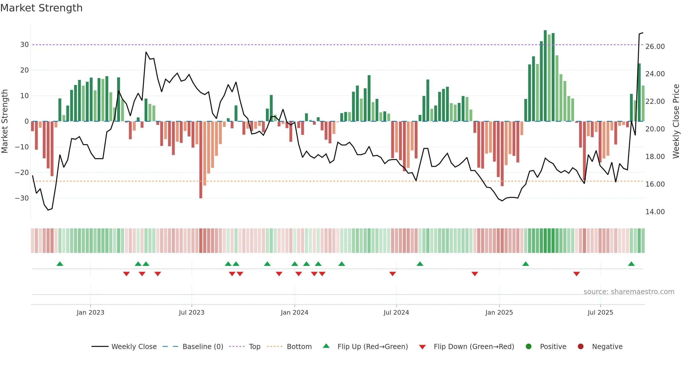Click the 30 left axis tick label
Screen dimensions: 684x384
pos(25,44)
